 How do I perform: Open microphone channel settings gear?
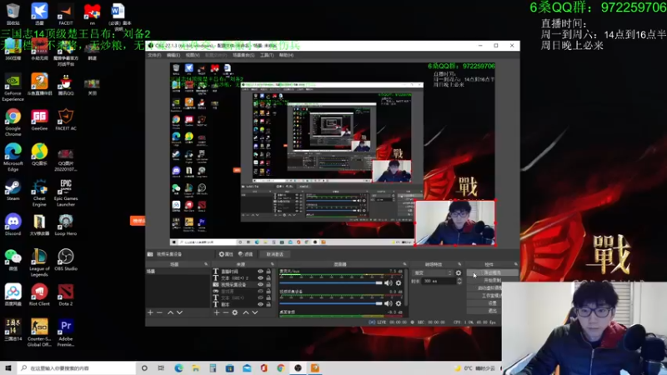399,282
